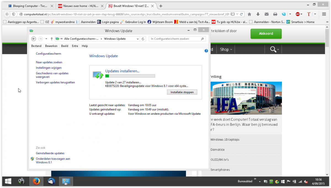Open the camera app in the taskbar
The height and width of the screenshot is (188, 331).
coord(22,181)
